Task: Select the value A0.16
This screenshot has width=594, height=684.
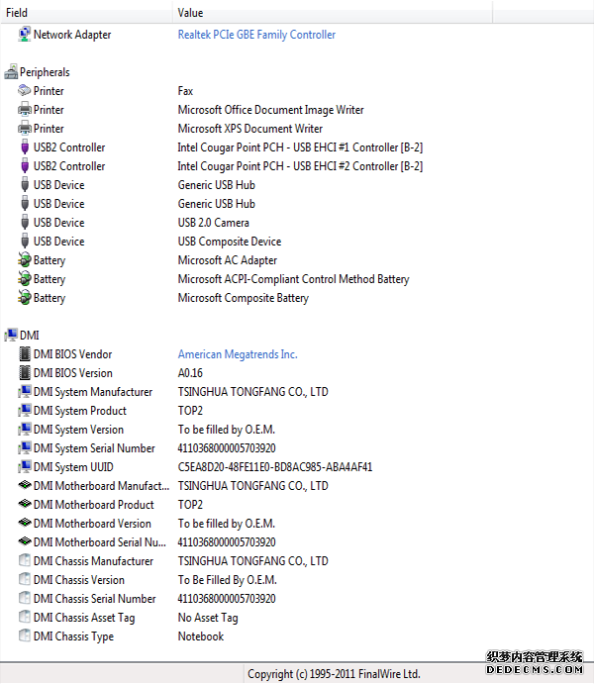Action: pos(190,373)
